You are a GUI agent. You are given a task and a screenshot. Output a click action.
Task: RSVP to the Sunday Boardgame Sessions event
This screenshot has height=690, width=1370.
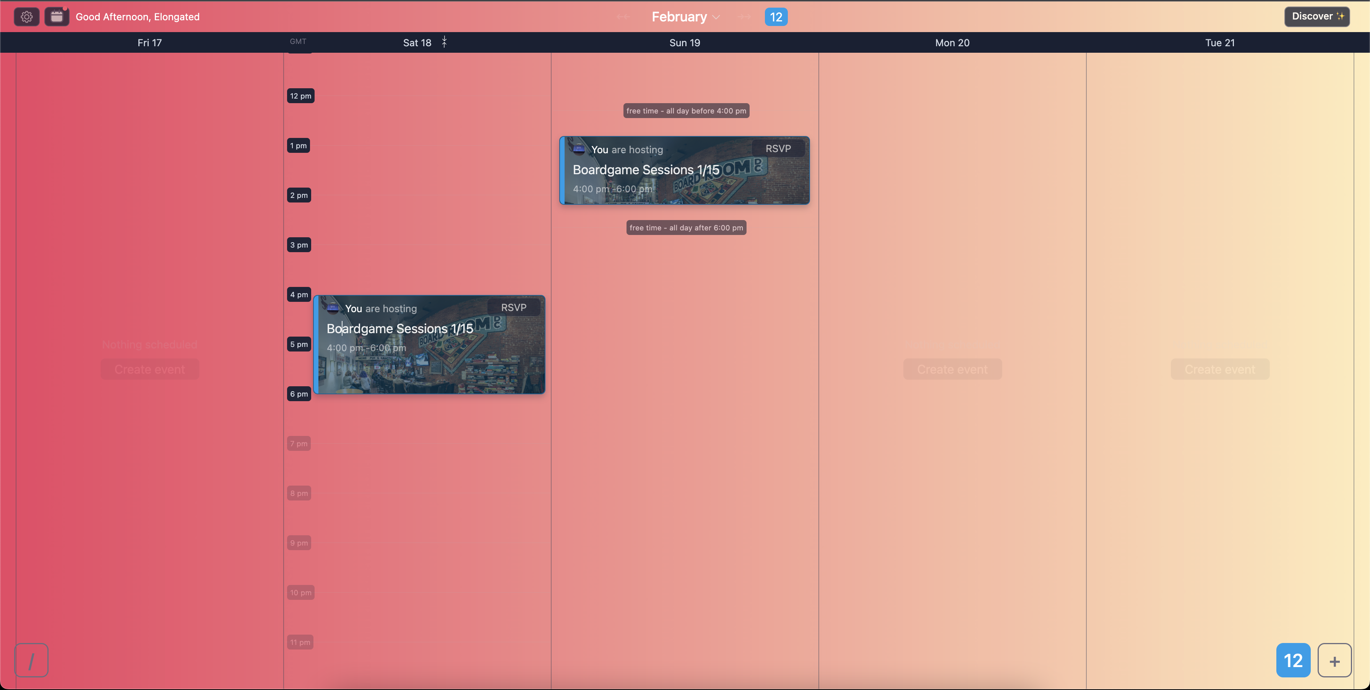coord(778,149)
